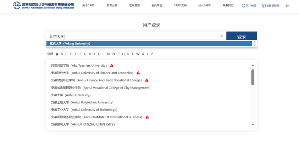This screenshot has width=299, height=145.
Task: Open the 联系我们 menu
Action: [228, 6]
